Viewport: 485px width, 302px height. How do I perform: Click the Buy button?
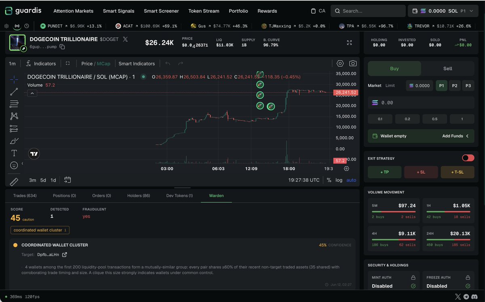click(x=394, y=69)
